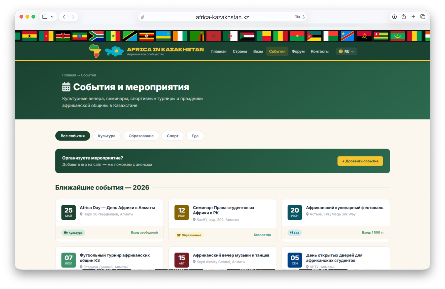Image resolution: width=445 pixels, height=289 pixels.
Task: Open the Футбольный турнир event title
Action: [x=115, y=258]
